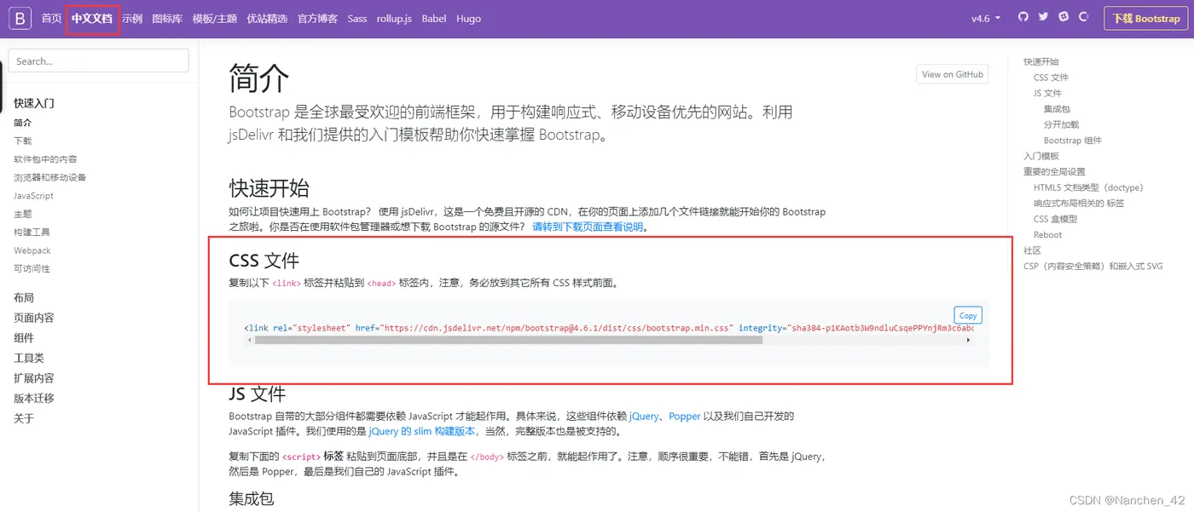Image resolution: width=1194 pixels, height=512 pixels.
Task: Open 示例 in navbar
Action: point(132,18)
